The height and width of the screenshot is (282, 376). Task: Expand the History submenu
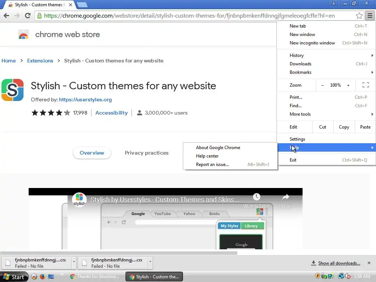point(326,55)
